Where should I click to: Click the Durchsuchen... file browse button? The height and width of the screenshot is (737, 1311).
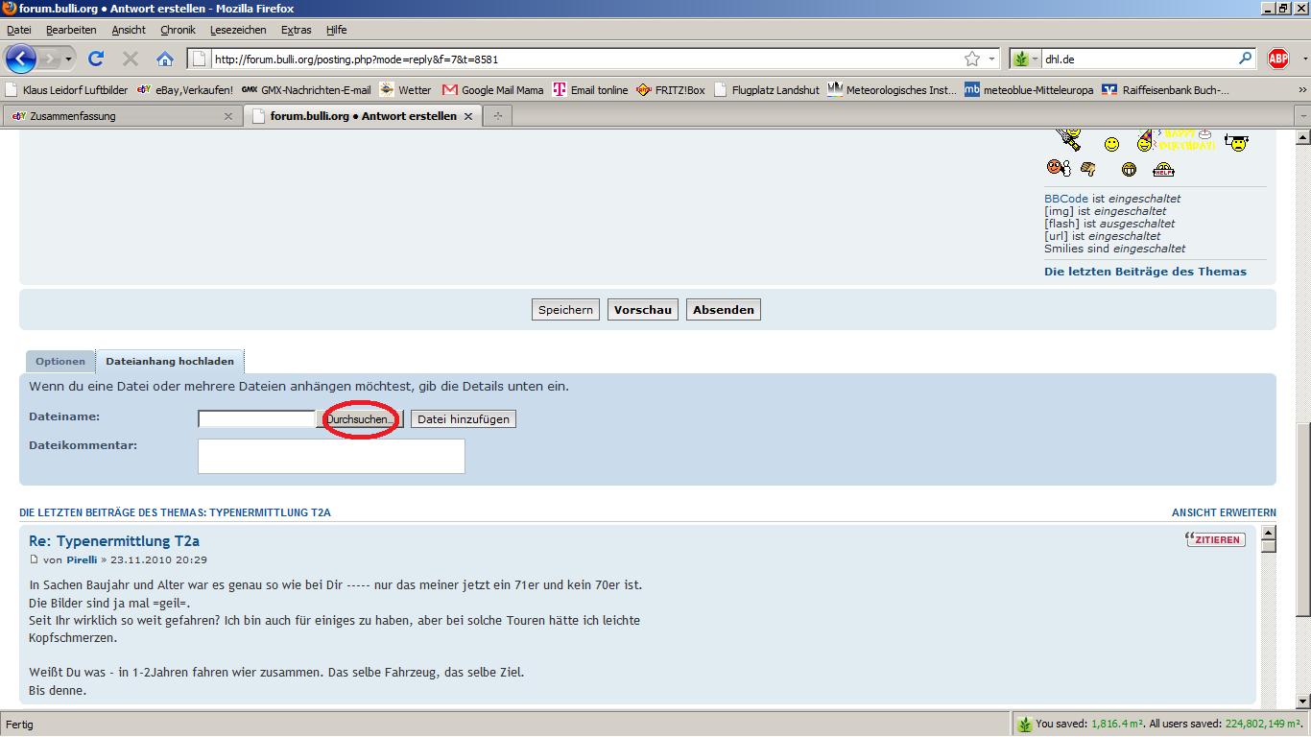(360, 419)
